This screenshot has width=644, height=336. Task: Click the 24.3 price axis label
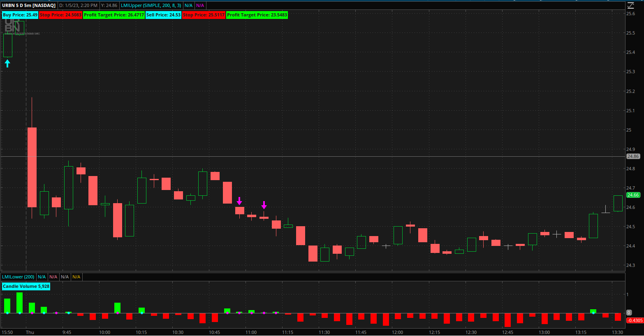pos(630,265)
